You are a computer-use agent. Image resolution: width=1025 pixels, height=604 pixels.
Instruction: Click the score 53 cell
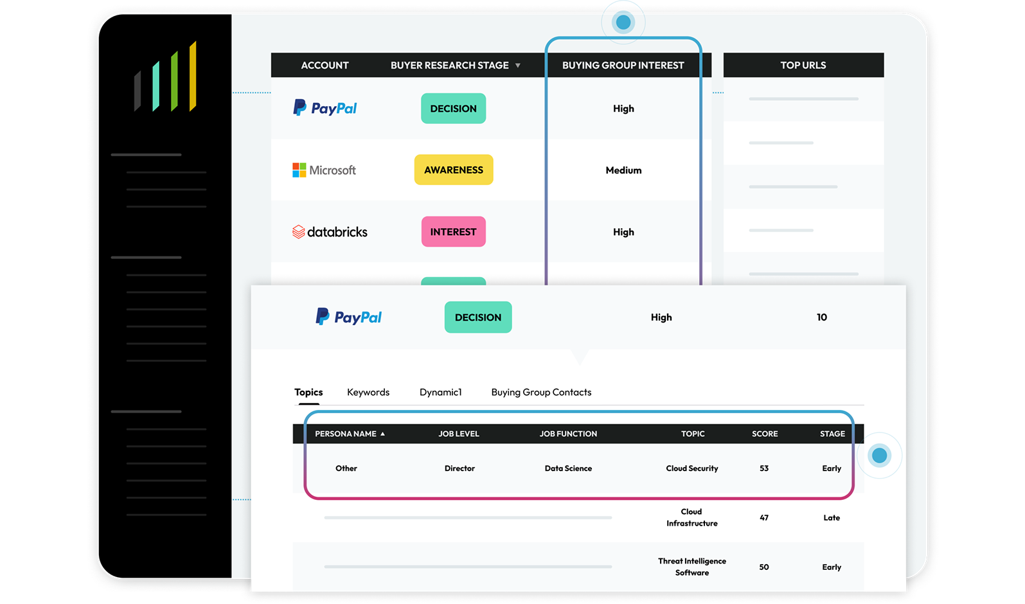coord(764,468)
